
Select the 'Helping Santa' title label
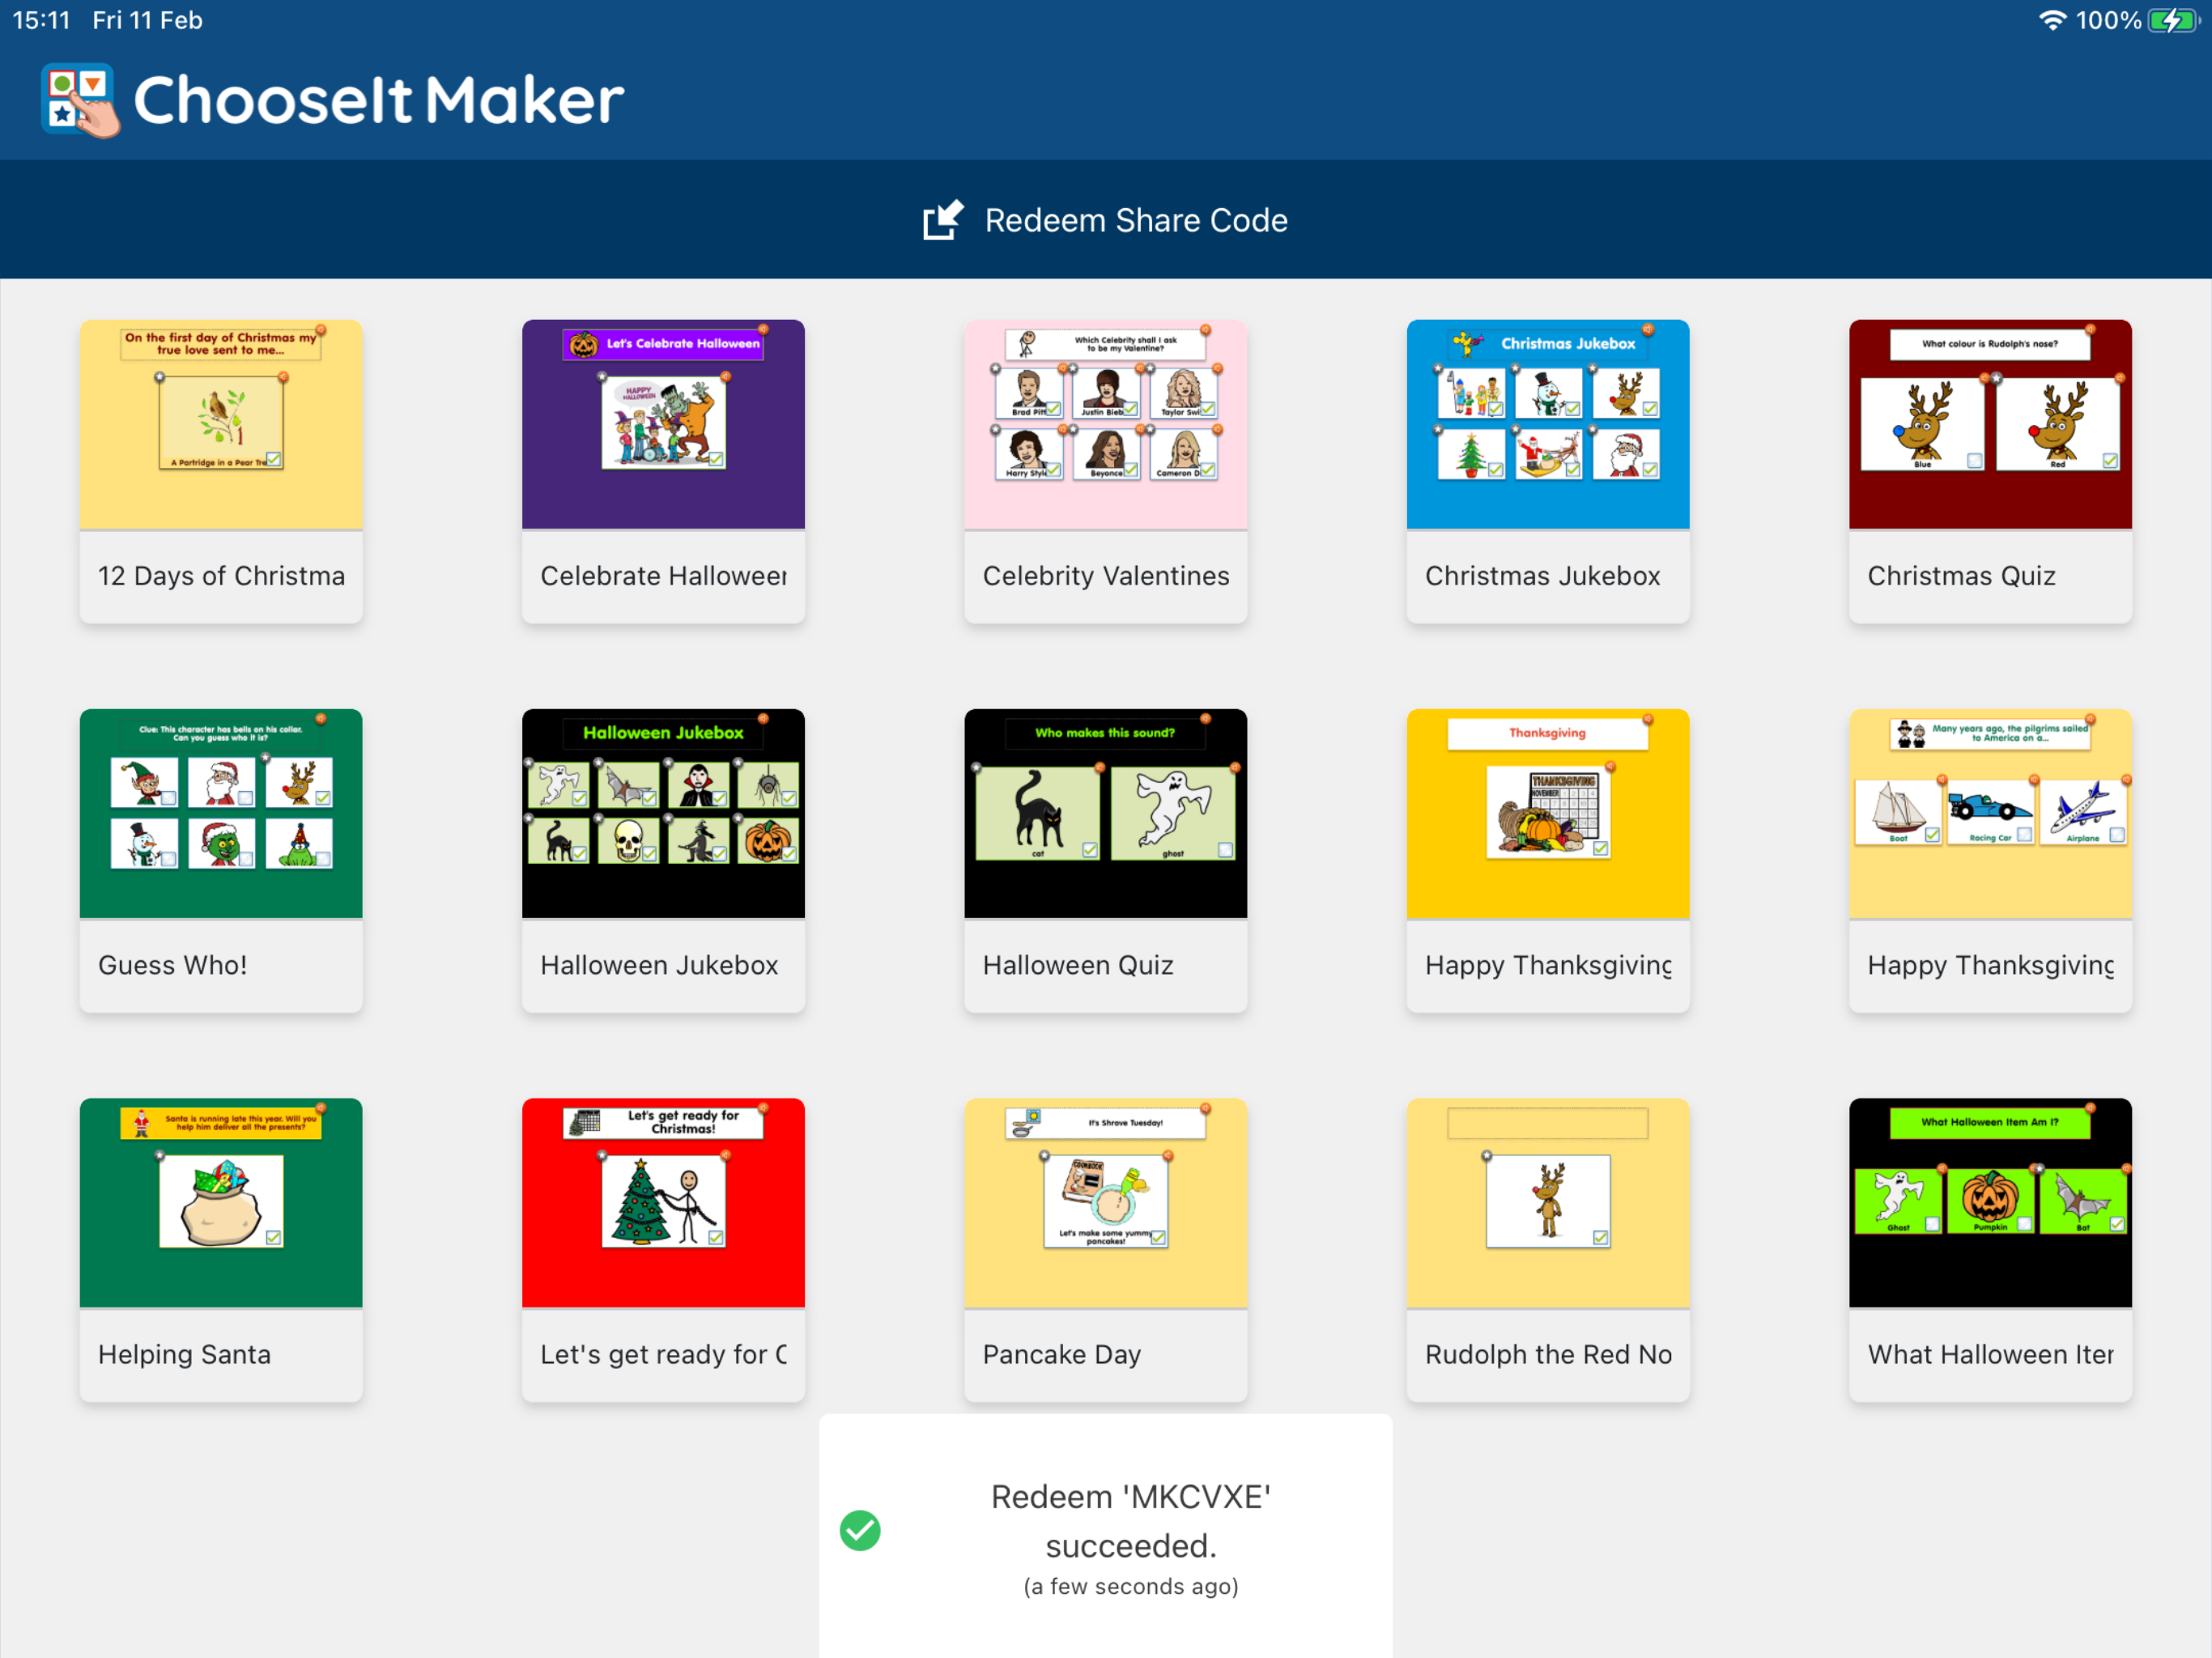[184, 1354]
